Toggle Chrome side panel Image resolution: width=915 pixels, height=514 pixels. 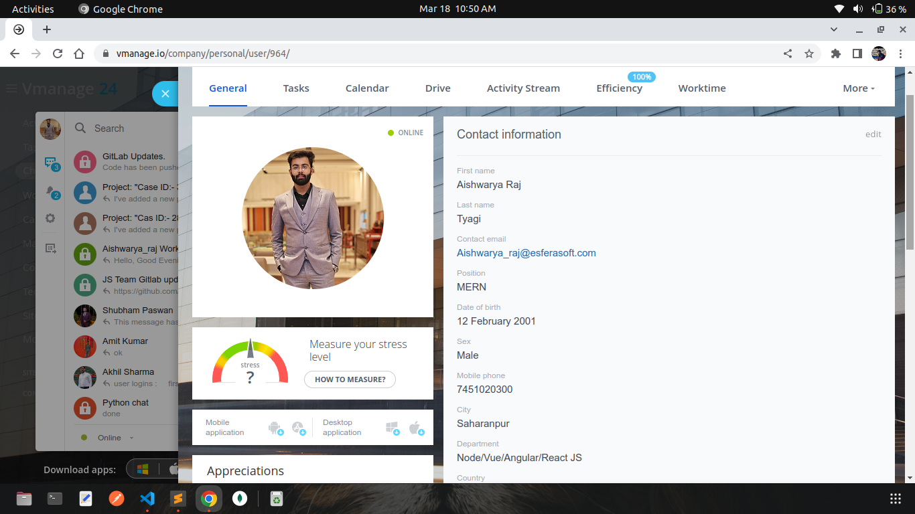click(857, 54)
